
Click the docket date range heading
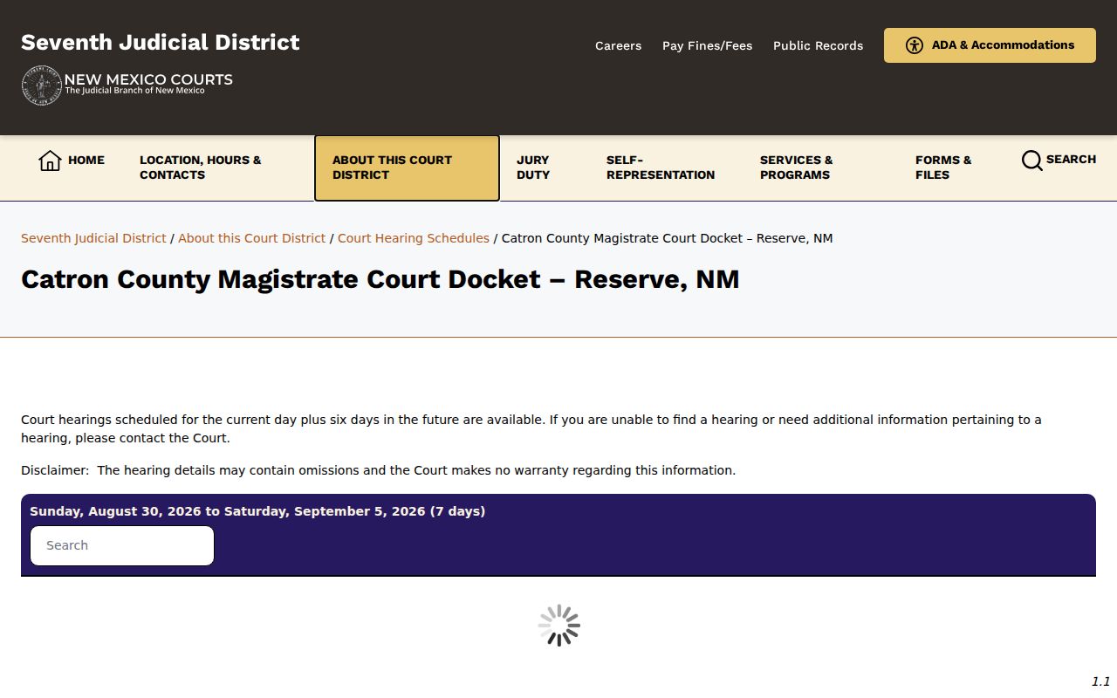pyautogui.click(x=257, y=511)
